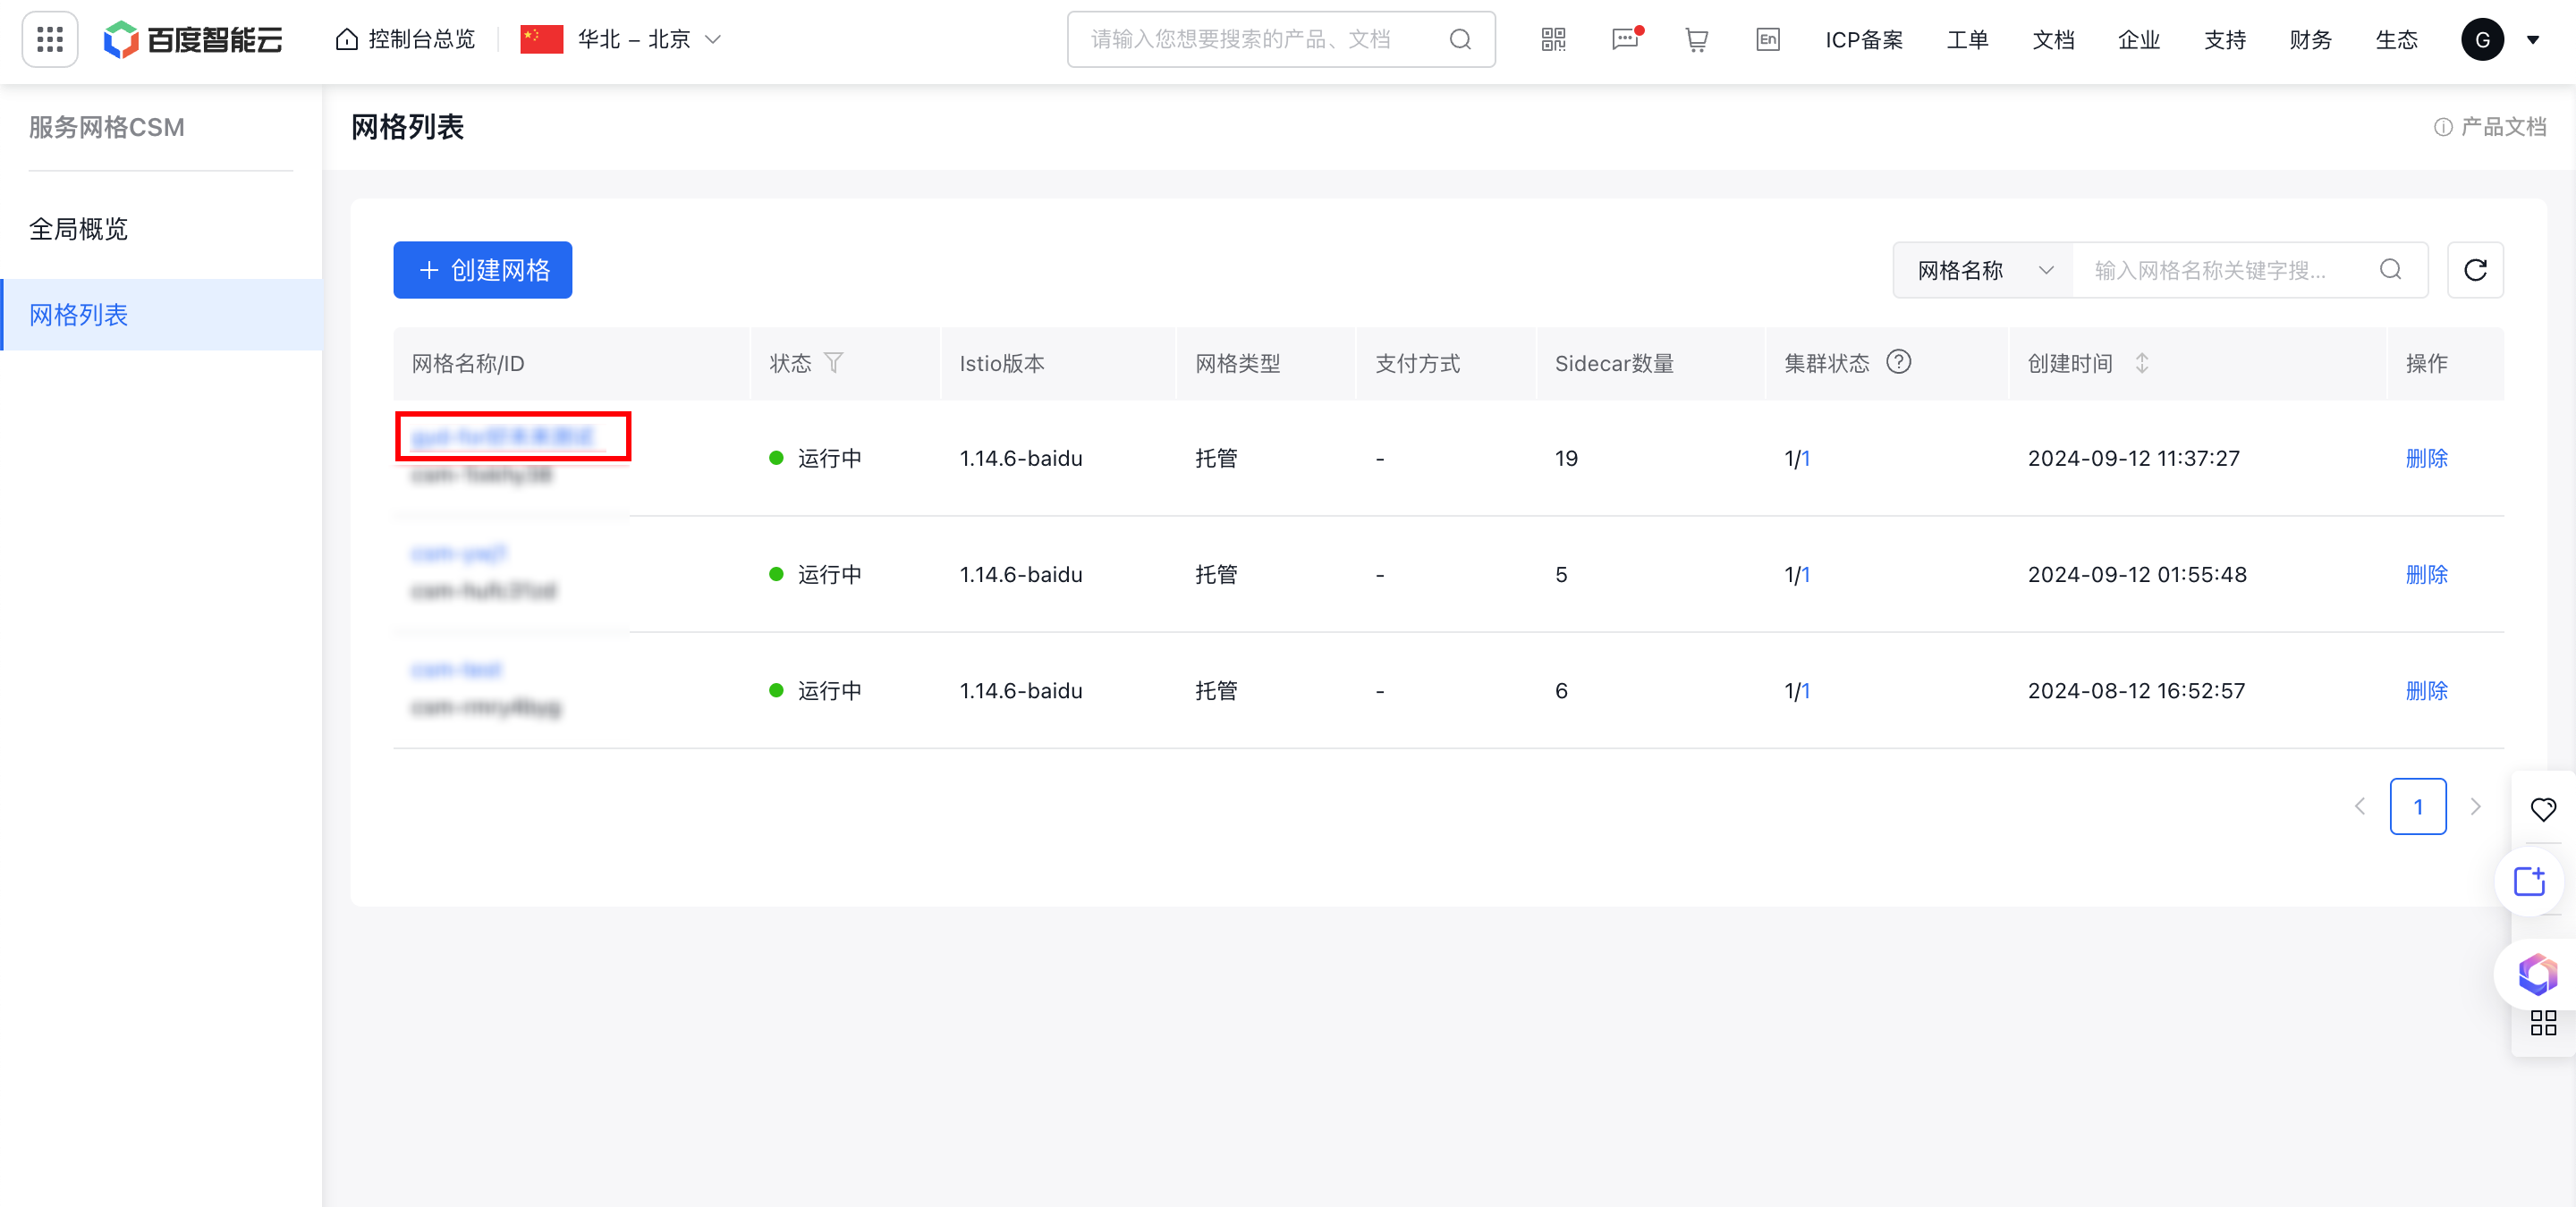Open the 网格名称 search type dropdown

pos(1983,270)
